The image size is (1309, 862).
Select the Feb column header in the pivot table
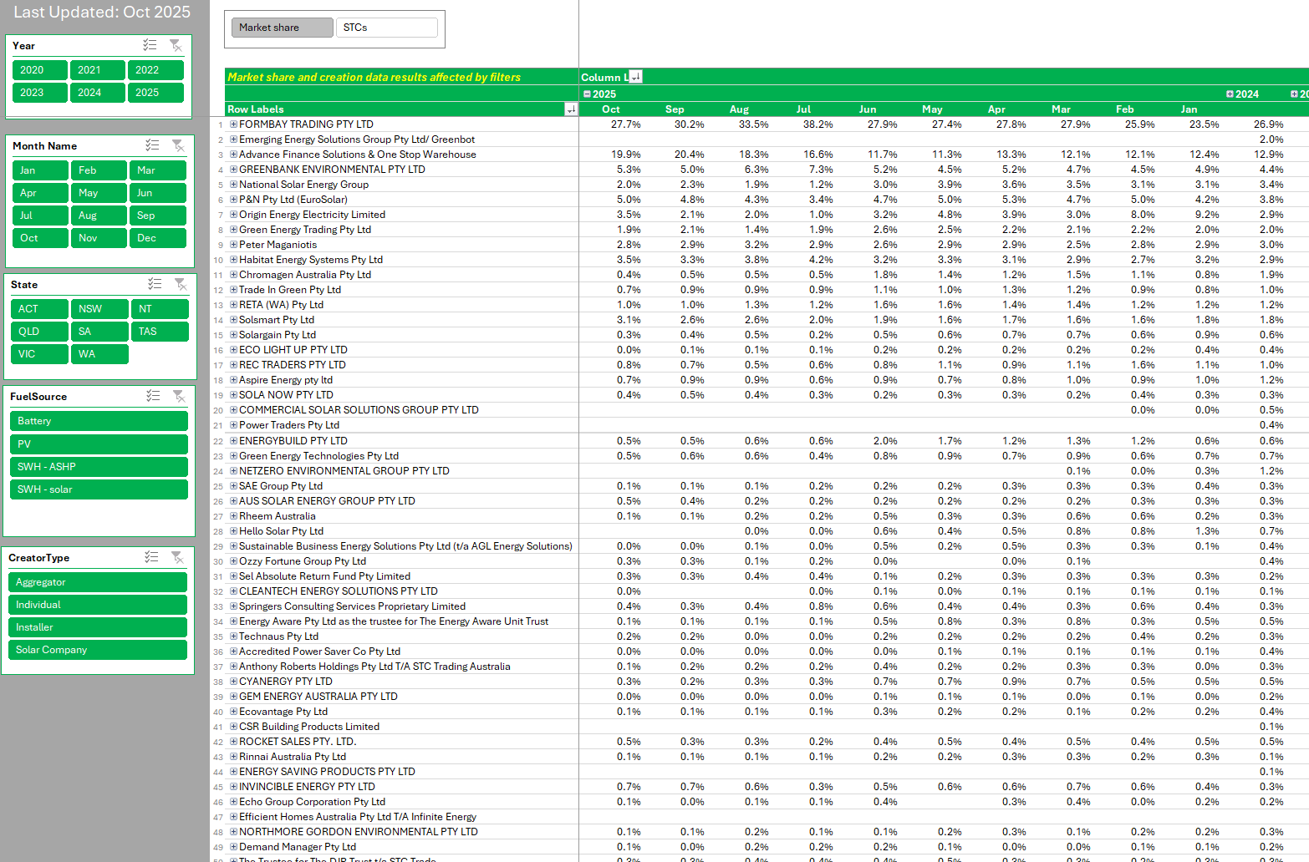point(1125,109)
